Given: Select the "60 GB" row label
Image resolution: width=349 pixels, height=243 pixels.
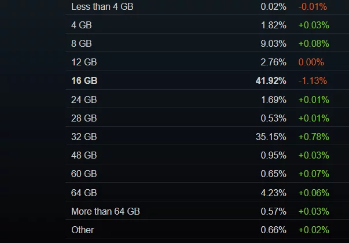Looking at the screenshot, I should click(84, 174).
